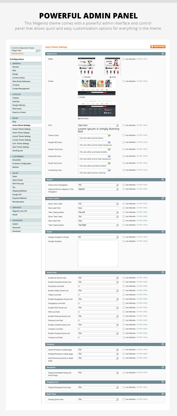177x416 pixels.
Task: Open the Theme Color picker icon
Action: [x=109, y=135]
